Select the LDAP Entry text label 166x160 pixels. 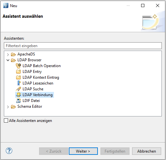click(x=32, y=72)
